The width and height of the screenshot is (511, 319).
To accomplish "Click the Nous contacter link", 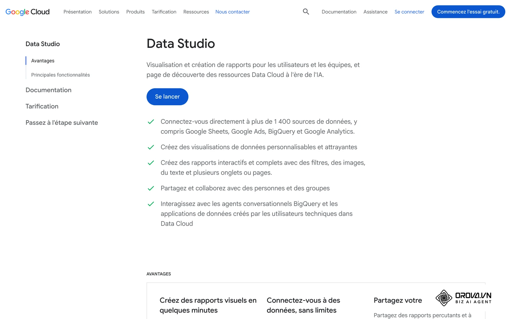I will pyautogui.click(x=233, y=12).
